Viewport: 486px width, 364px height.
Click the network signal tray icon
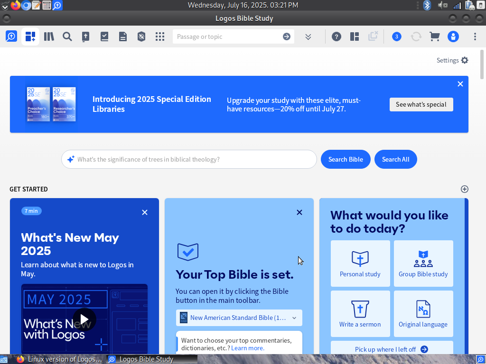click(x=457, y=5)
